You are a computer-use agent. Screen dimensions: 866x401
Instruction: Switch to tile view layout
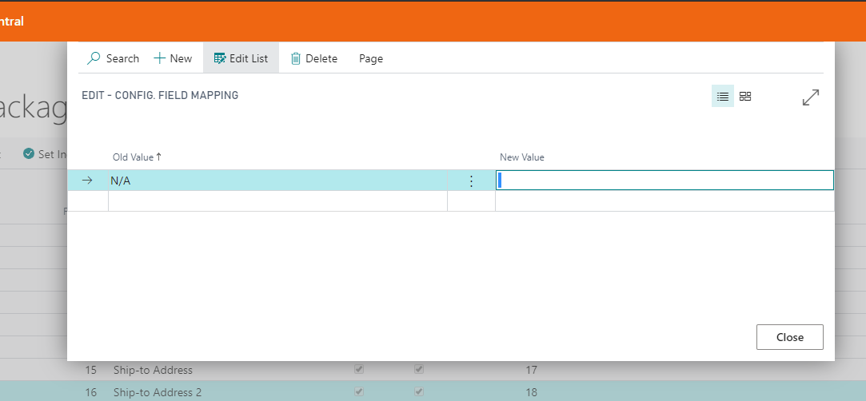(x=745, y=97)
